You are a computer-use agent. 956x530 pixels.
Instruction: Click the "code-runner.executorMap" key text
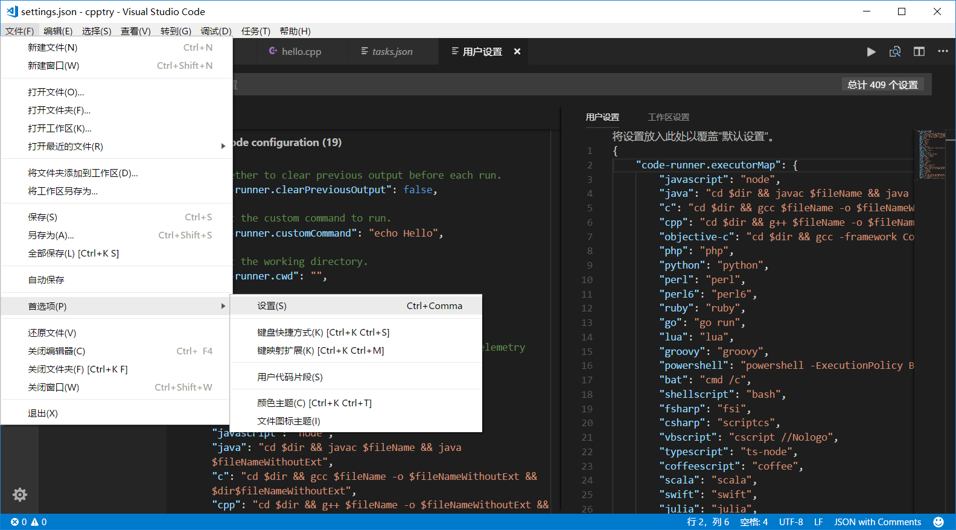(x=709, y=165)
